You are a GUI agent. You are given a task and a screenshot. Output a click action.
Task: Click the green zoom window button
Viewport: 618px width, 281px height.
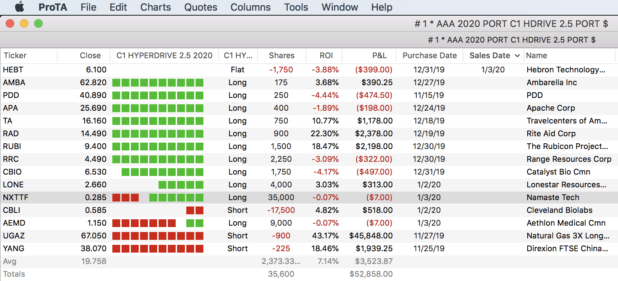(x=38, y=24)
